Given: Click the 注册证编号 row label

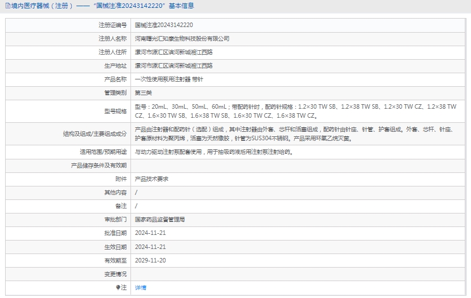Looking at the screenshot, I should [112, 25].
